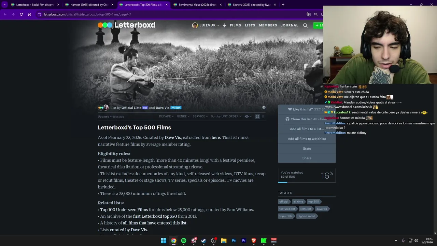Switch to grid view layout
The height and width of the screenshot is (246, 437).
pos(258,117)
